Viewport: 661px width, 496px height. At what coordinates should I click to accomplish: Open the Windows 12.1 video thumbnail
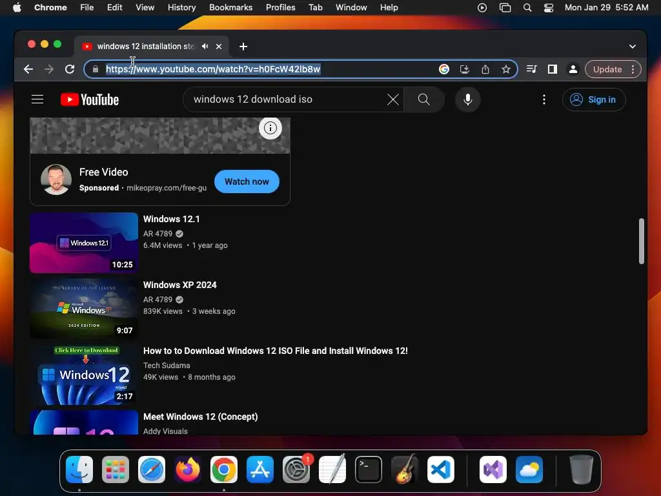[x=84, y=243]
